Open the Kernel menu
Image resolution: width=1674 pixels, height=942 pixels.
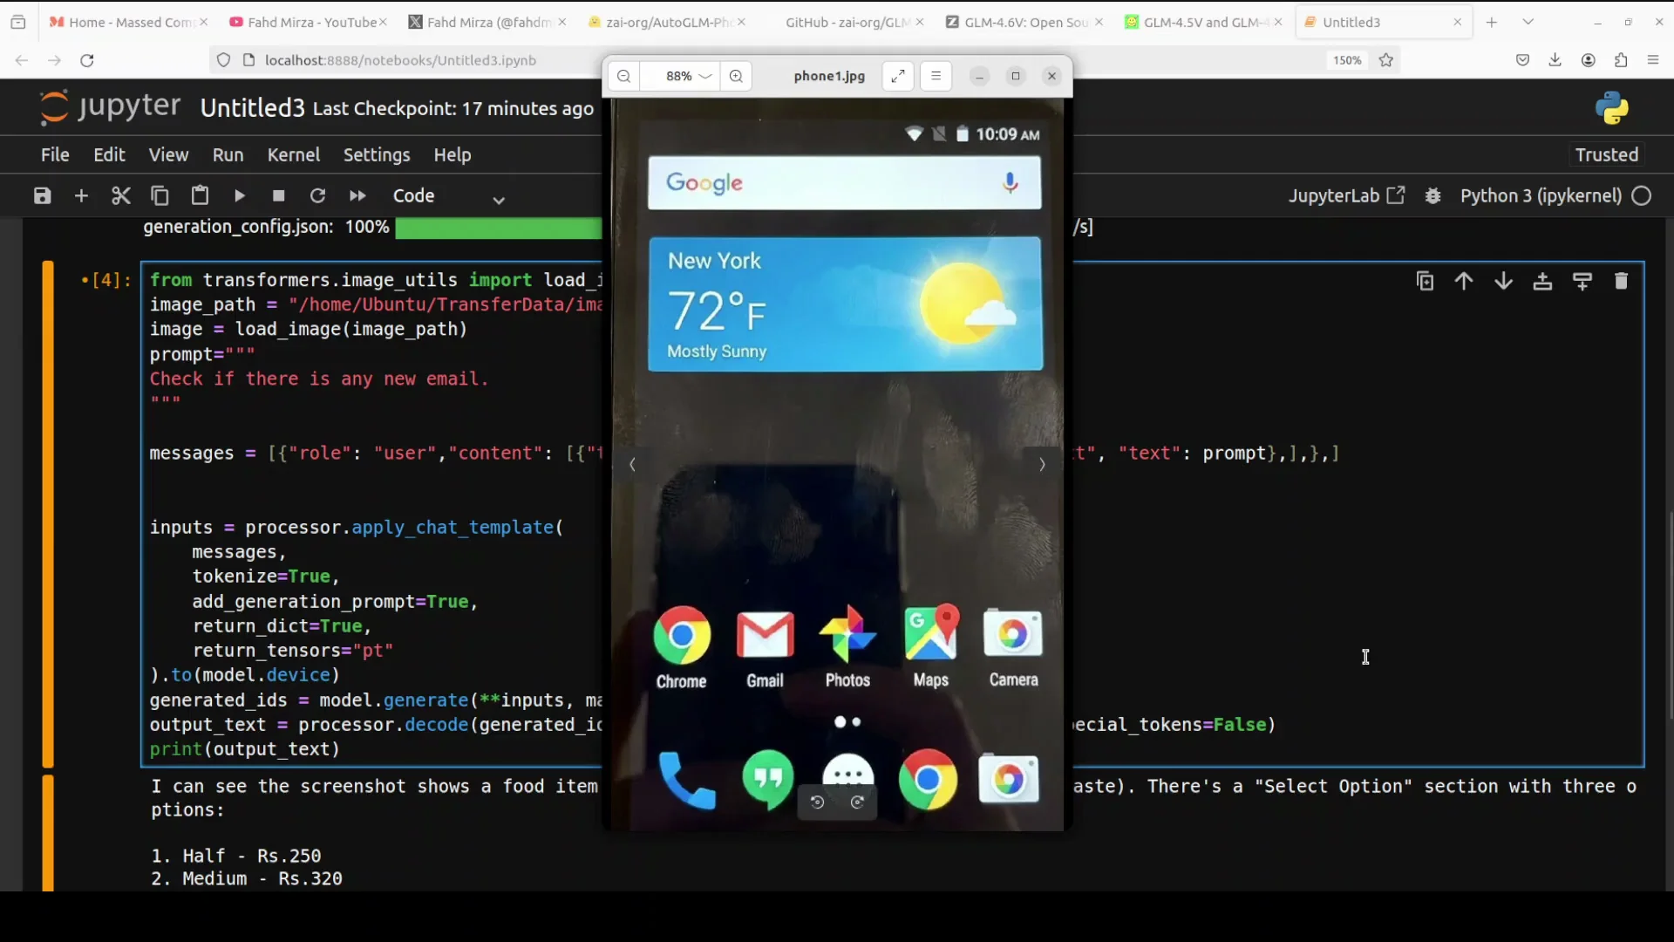coord(294,154)
